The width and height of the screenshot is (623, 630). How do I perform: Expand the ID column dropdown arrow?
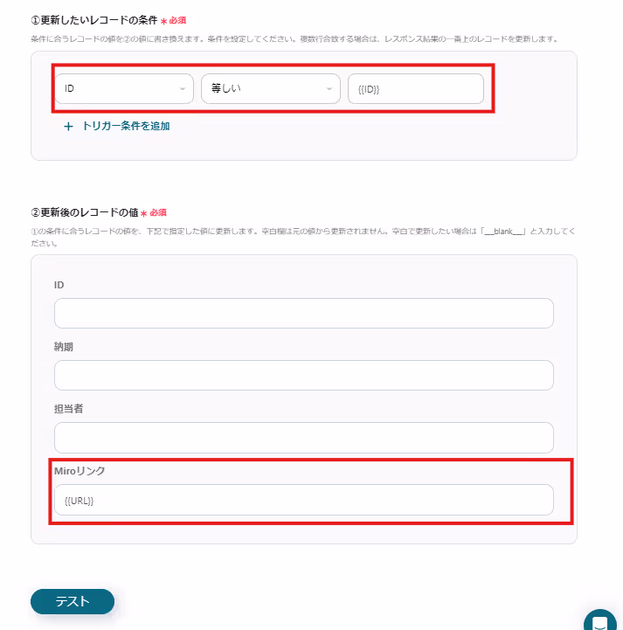[x=183, y=89]
